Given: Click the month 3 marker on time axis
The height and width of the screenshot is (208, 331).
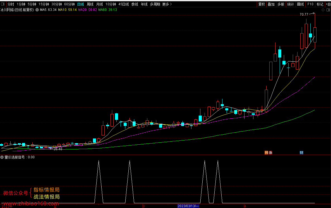Looking at the screenshot, I should point(143,206).
